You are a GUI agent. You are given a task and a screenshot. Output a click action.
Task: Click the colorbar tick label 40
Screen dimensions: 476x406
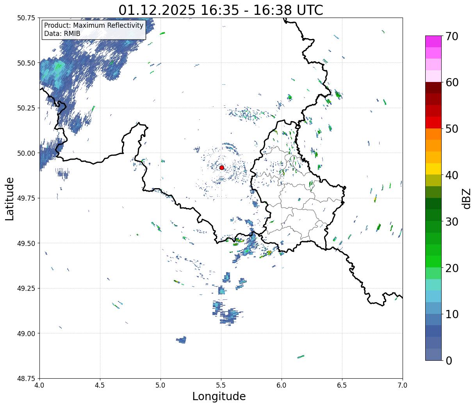(x=452, y=175)
